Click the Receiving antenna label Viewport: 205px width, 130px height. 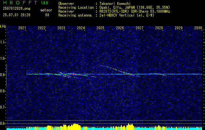pyautogui.click(x=75, y=15)
